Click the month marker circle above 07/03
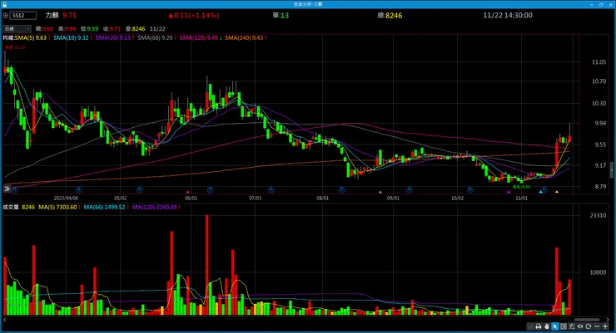616x333 pixels. point(271,189)
